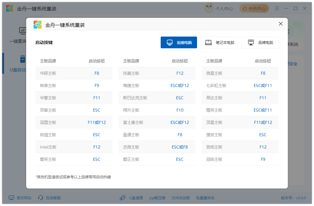Open the hamburger menu icon
This screenshot has width=314, height=206.
tap(277, 8)
